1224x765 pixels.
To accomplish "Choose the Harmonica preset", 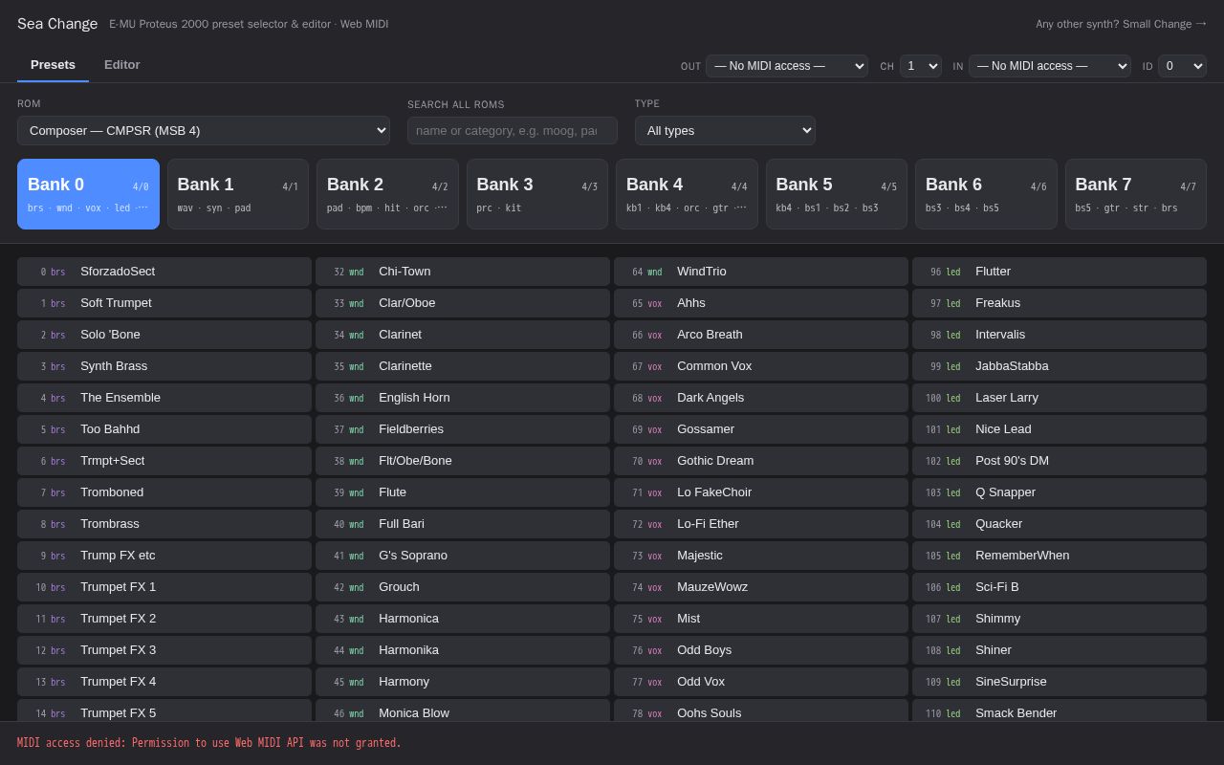I will [463, 619].
